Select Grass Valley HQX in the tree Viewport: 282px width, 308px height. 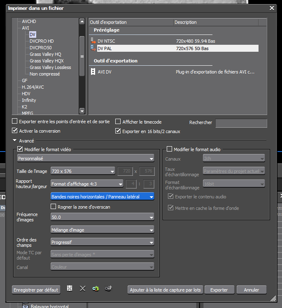click(x=47, y=61)
